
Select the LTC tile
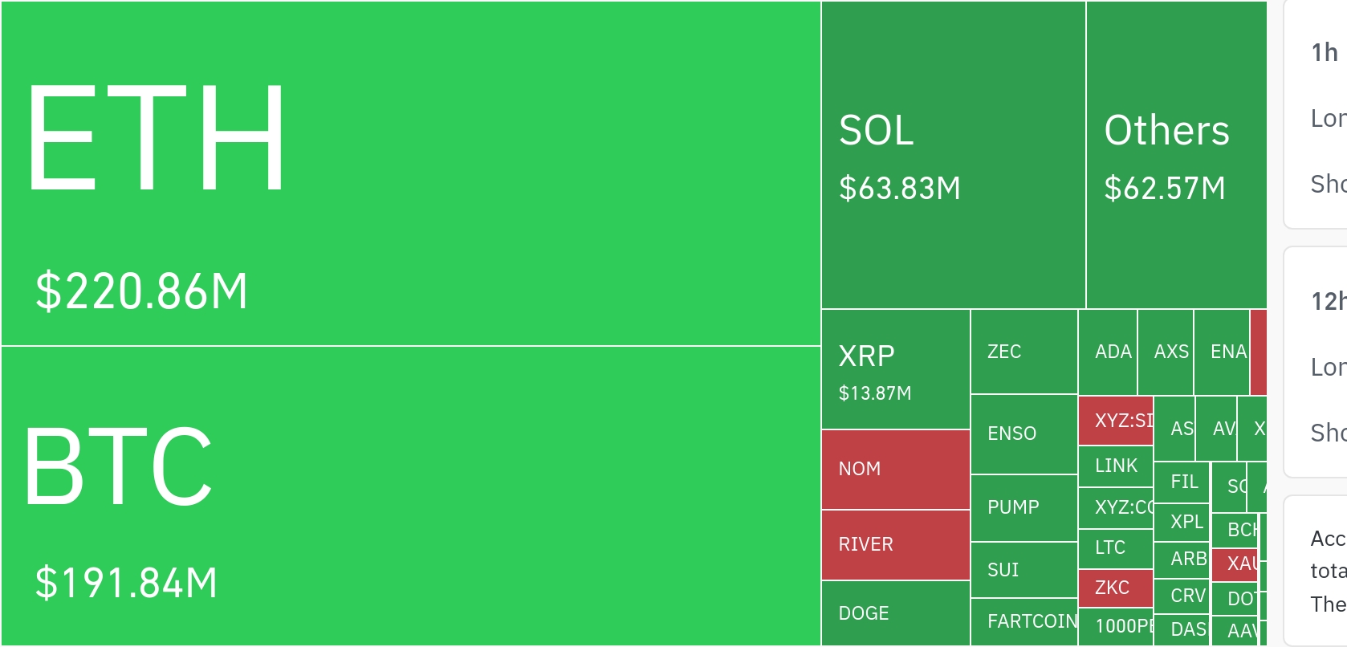1116,548
